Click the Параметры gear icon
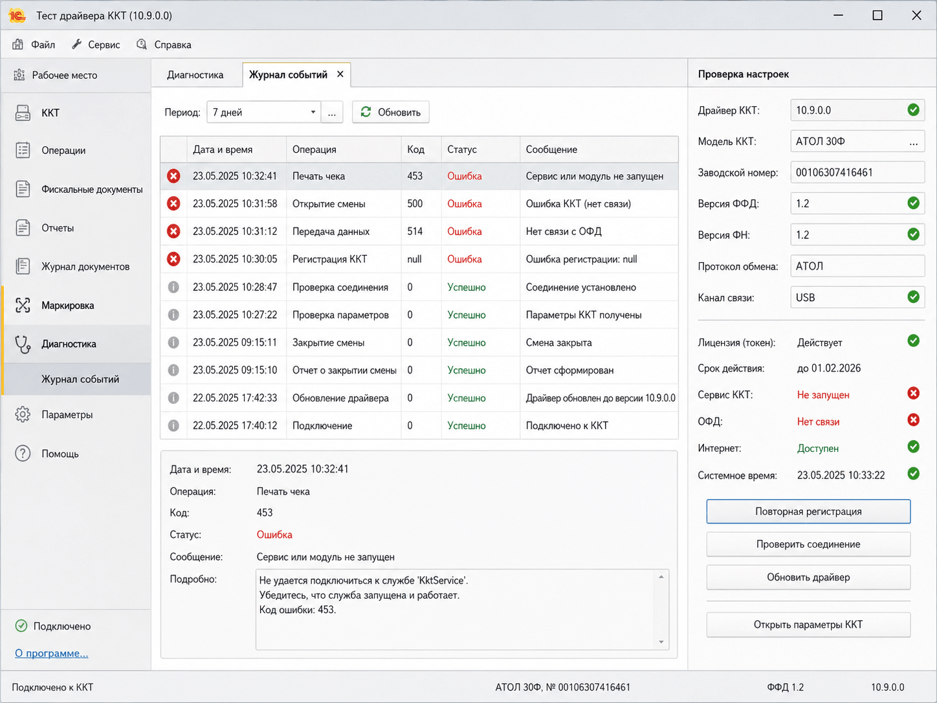 pos(23,414)
